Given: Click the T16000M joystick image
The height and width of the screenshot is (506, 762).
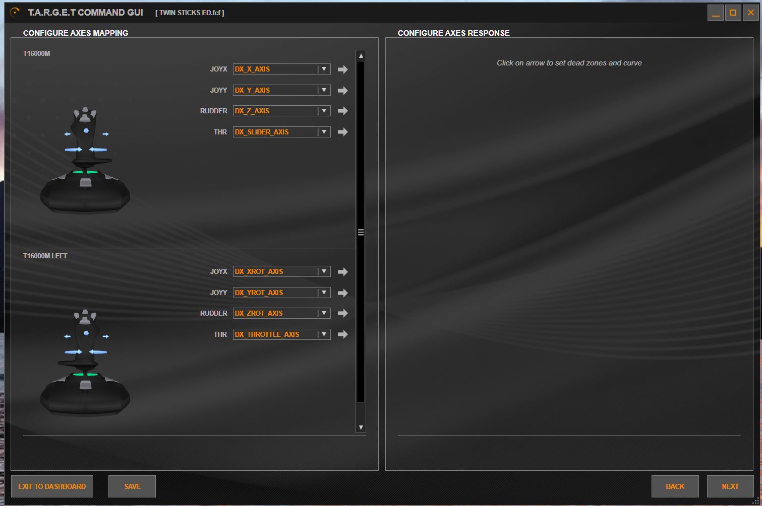Looking at the screenshot, I should (85, 161).
